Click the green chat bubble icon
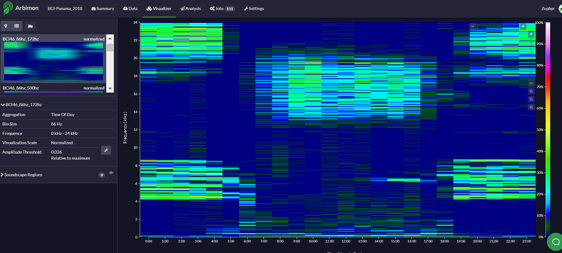 click(x=556, y=242)
